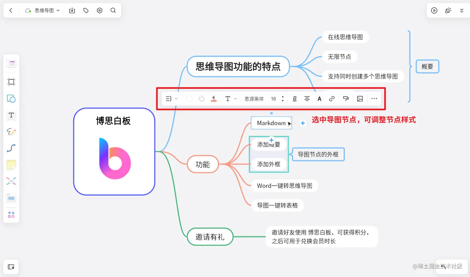Add child node with plus beside Markdown

tap(303, 123)
